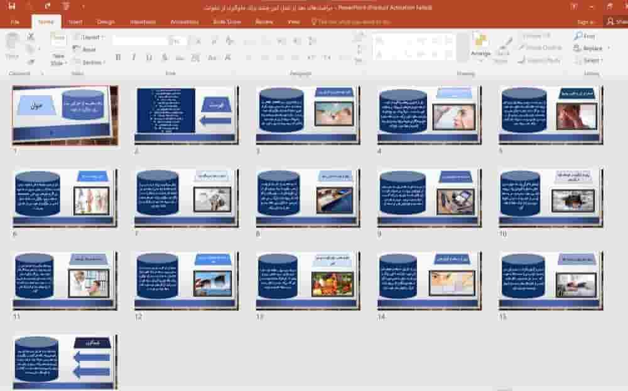The image size is (628, 391).
Task: Switch to the Insert tab
Action: coord(75,22)
